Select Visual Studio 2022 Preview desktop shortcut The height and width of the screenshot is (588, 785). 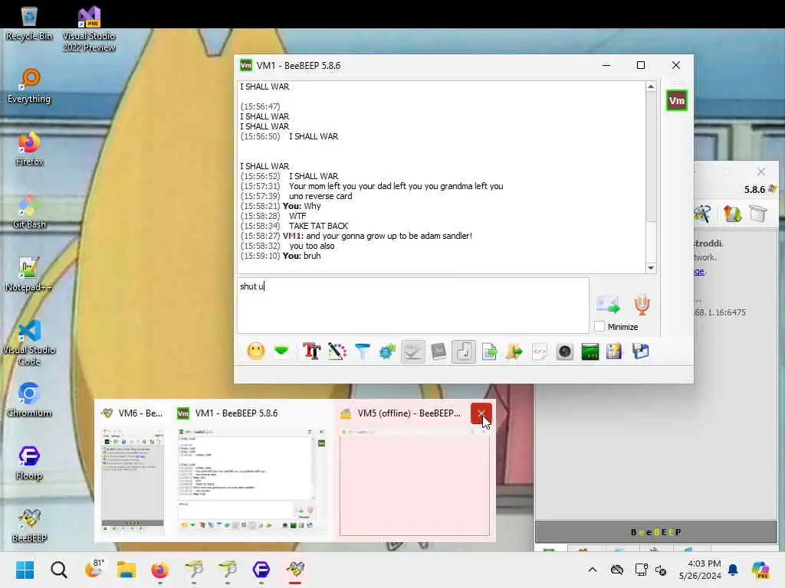[89, 29]
